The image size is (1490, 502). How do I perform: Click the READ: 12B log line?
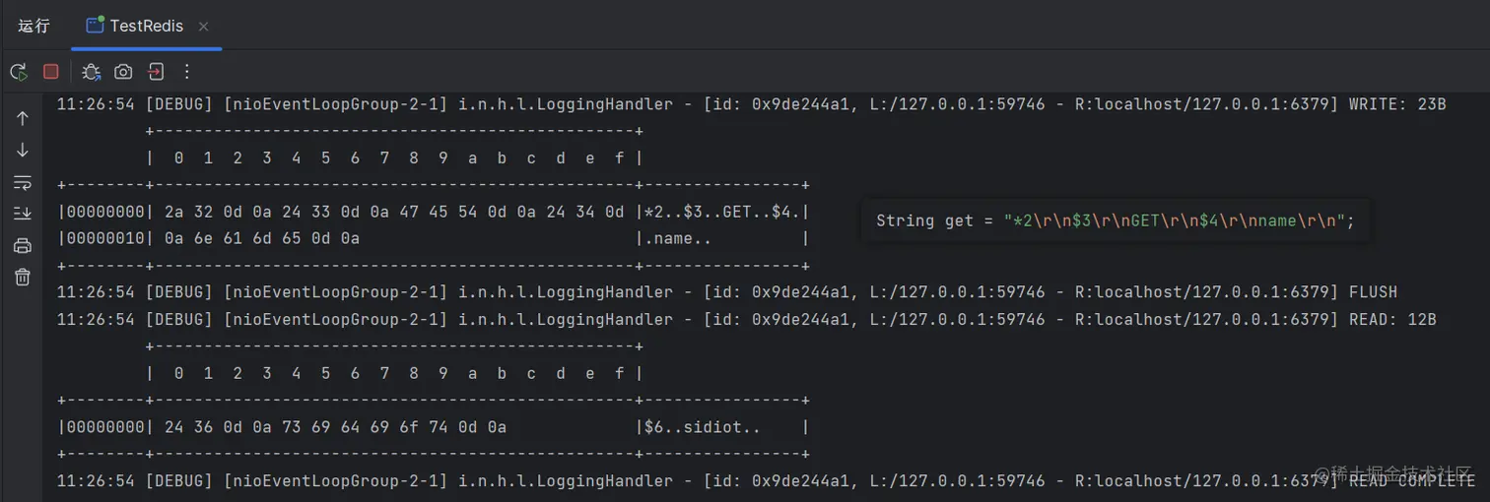tap(749, 319)
